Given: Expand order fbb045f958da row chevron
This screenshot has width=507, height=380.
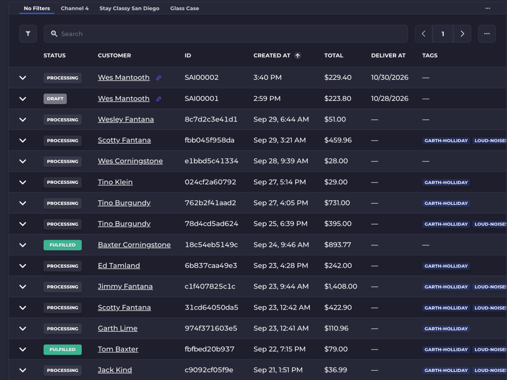Looking at the screenshot, I should (x=23, y=141).
